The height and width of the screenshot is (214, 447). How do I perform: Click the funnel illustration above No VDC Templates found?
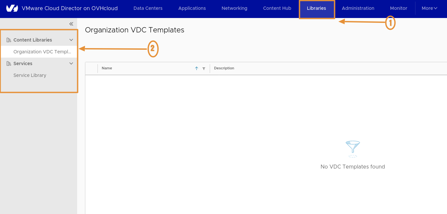point(352,149)
